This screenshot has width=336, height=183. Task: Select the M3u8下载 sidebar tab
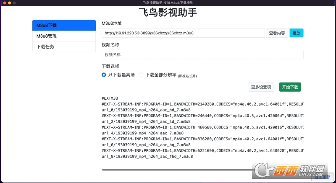64,26
